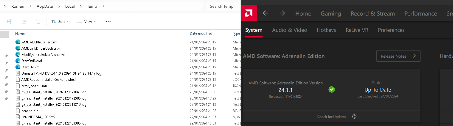Click Check for Updates
This screenshot has height=126, width=453.
point(332,117)
